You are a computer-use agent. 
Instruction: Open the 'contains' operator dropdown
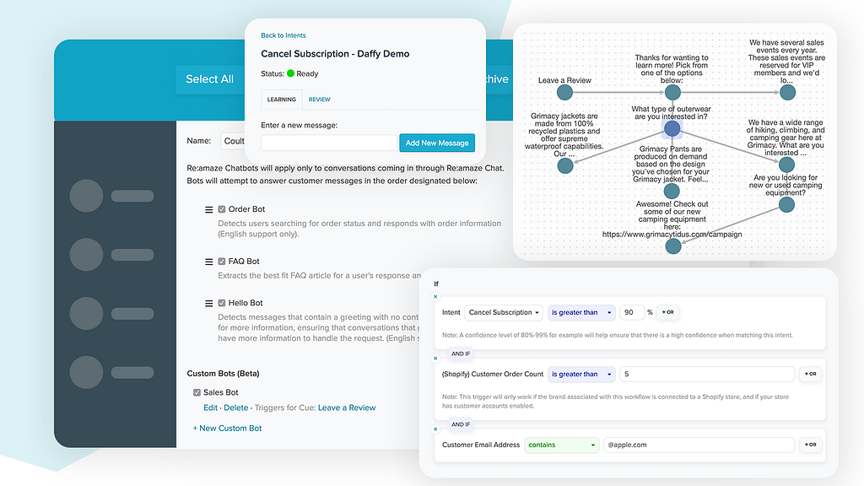click(561, 445)
